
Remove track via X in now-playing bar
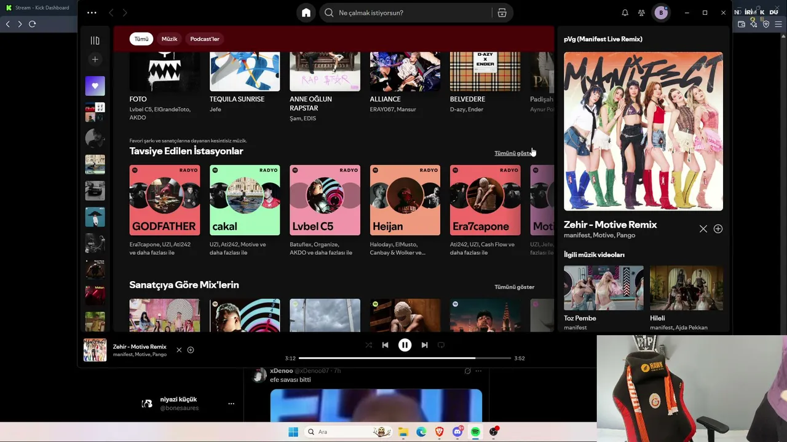pos(179,350)
